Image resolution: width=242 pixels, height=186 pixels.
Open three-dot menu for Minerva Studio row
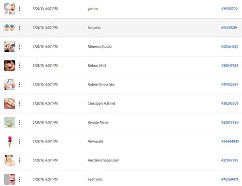tap(19, 47)
